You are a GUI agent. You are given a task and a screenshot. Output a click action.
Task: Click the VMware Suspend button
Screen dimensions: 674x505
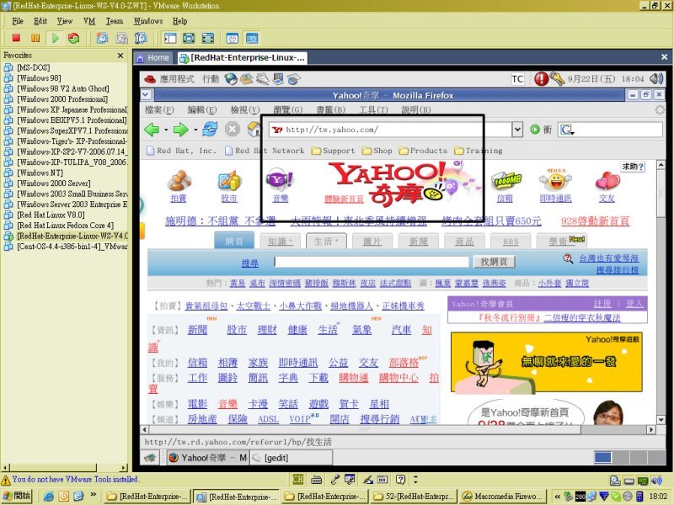[x=35, y=38]
